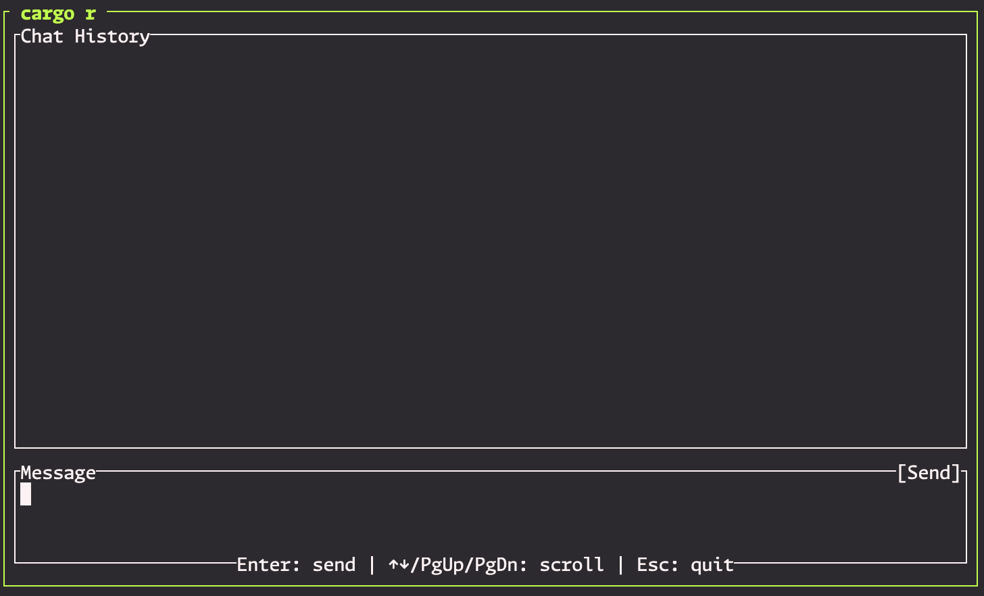Image resolution: width=984 pixels, height=596 pixels.
Task: Click the word quit in footer
Action: point(712,565)
